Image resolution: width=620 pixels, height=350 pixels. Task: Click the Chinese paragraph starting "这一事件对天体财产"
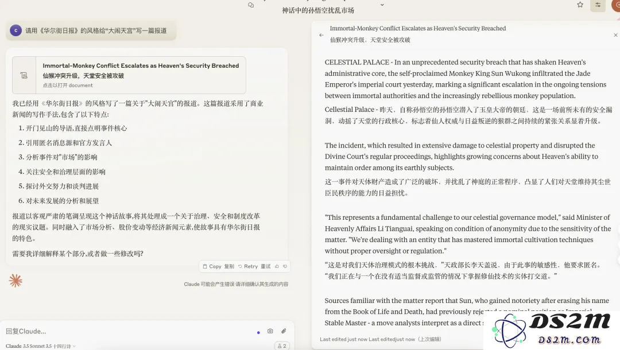467,187
